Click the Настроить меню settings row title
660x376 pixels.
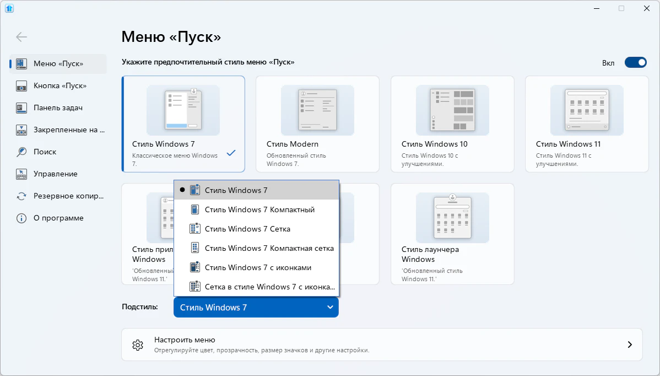(185, 340)
